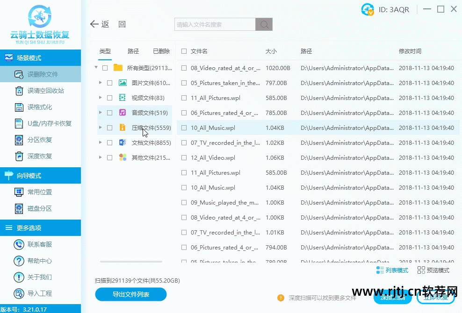Switch to the 类型 tab
The height and width of the screenshot is (313, 462).
pyautogui.click(x=105, y=51)
